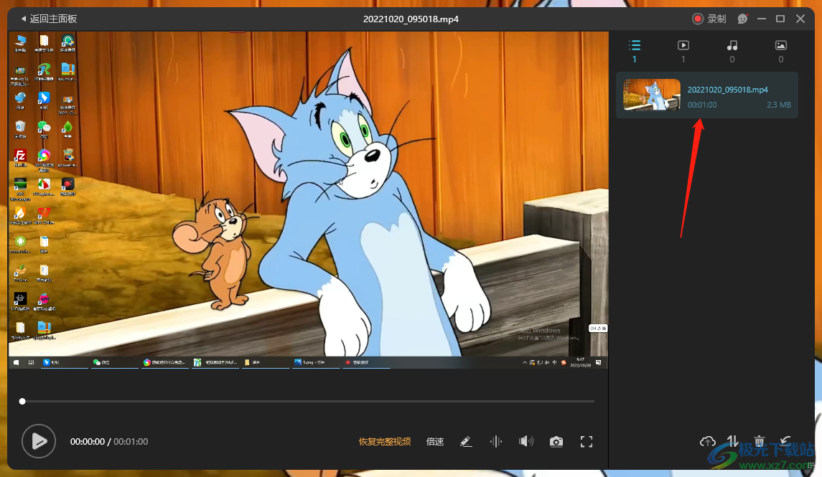Click the sort order arrows icon
Viewport: 822px width, 477px height.
click(x=732, y=441)
